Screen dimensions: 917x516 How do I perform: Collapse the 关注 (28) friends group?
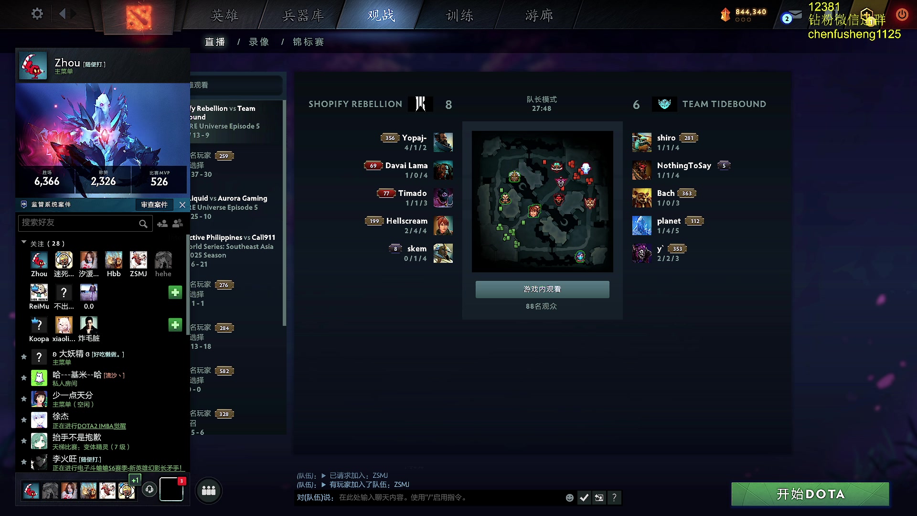24,243
